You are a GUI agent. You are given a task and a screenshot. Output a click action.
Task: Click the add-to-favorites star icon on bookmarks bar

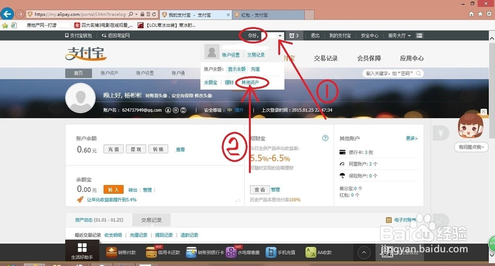(x=5, y=25)
